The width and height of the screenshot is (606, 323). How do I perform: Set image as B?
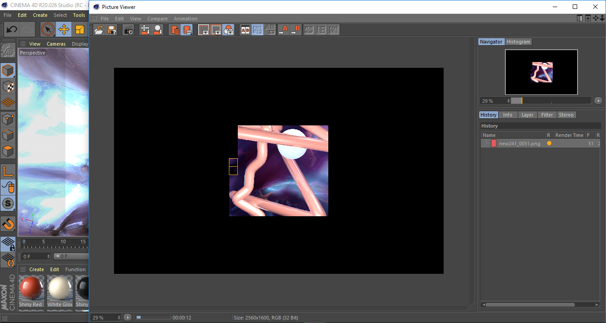click(295, 30)
